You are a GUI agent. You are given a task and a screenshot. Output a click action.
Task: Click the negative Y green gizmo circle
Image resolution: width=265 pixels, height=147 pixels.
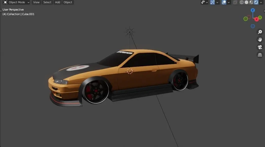coord(246,19)
